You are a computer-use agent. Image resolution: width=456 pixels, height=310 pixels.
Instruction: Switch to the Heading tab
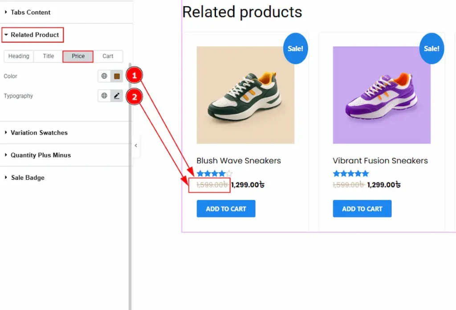click(x=19, y=56)
